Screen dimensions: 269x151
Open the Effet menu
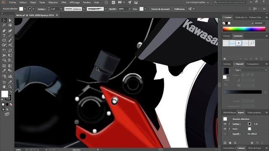coord(63,3)
